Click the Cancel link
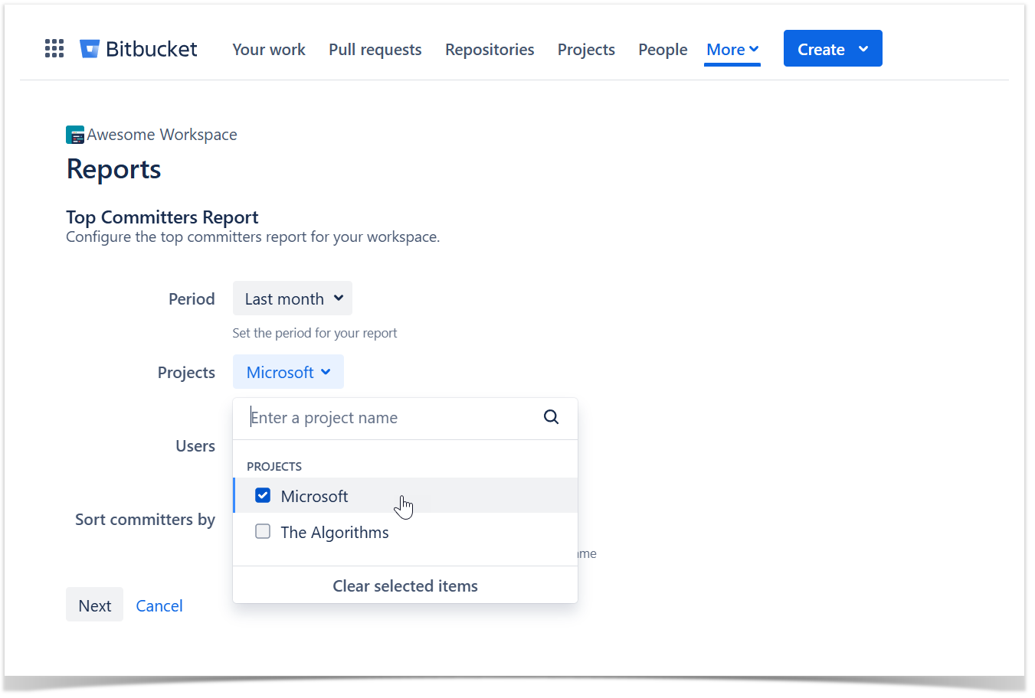 (159, 605)
